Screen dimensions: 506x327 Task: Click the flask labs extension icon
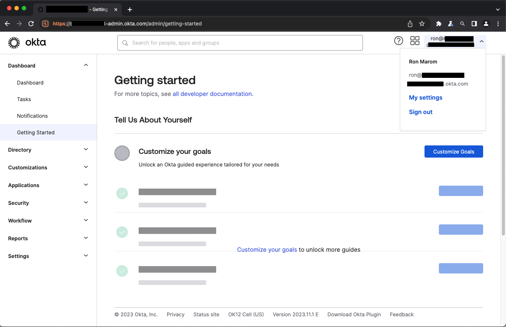click(451, 24)
